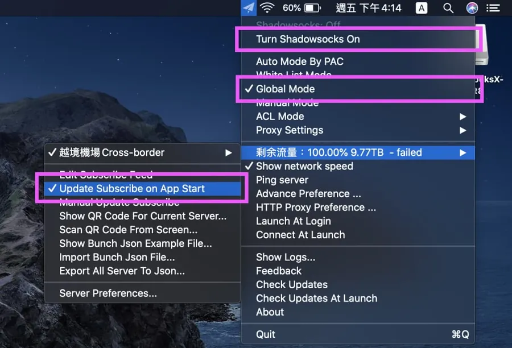Launch Siri from the menu bar
The image size is (512, 348).
click(x=472, y=8)
